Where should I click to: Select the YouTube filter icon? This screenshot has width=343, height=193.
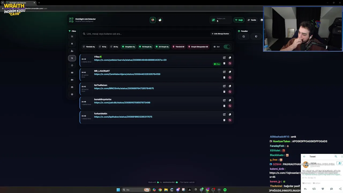[x=72, y=73]
